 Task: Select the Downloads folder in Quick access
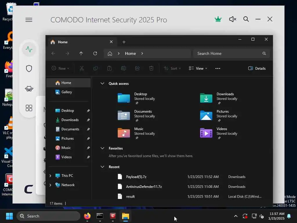219,98
